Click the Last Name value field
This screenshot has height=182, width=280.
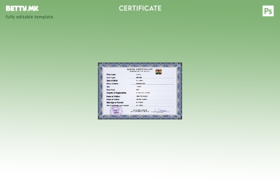[x=139, y=78]
